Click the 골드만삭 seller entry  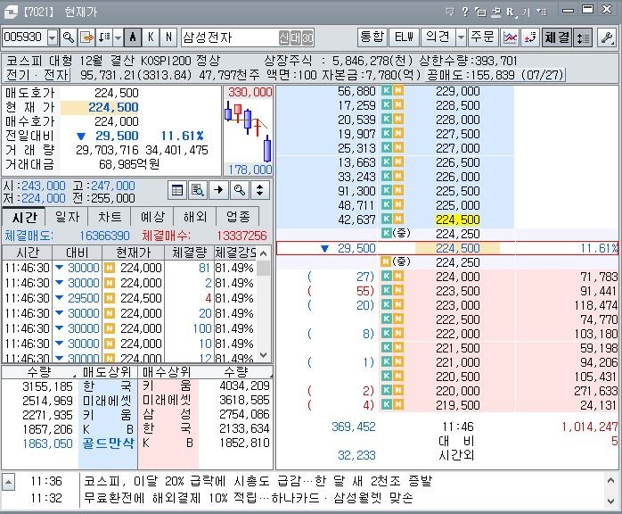108,444
